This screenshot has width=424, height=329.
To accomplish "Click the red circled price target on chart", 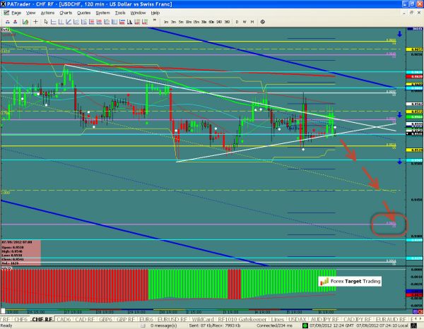I will coord(387,223).
